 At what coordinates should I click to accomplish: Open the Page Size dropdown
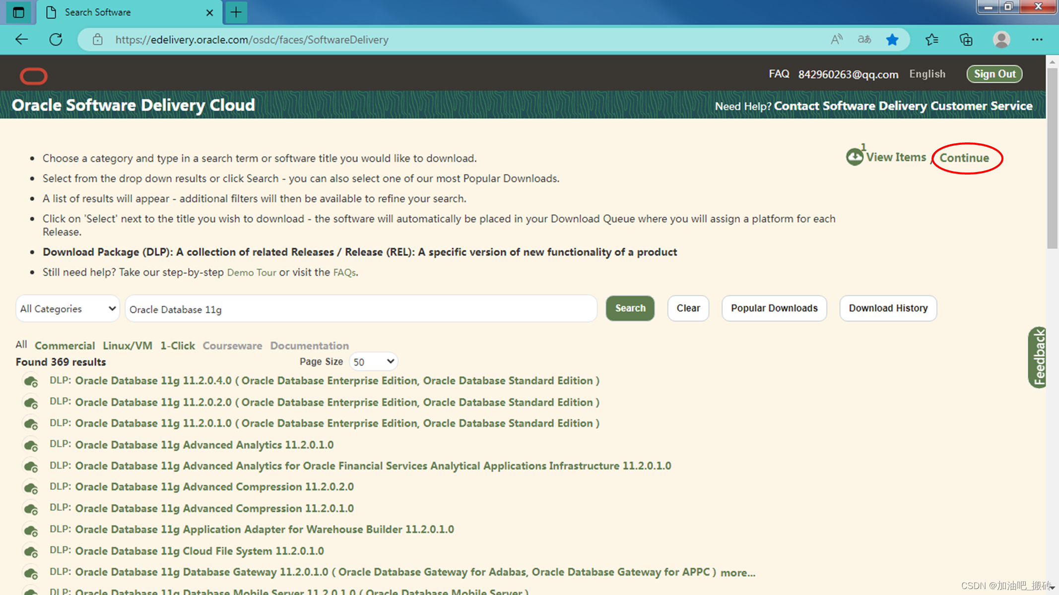pyautogui.click(x=373, y=361)
